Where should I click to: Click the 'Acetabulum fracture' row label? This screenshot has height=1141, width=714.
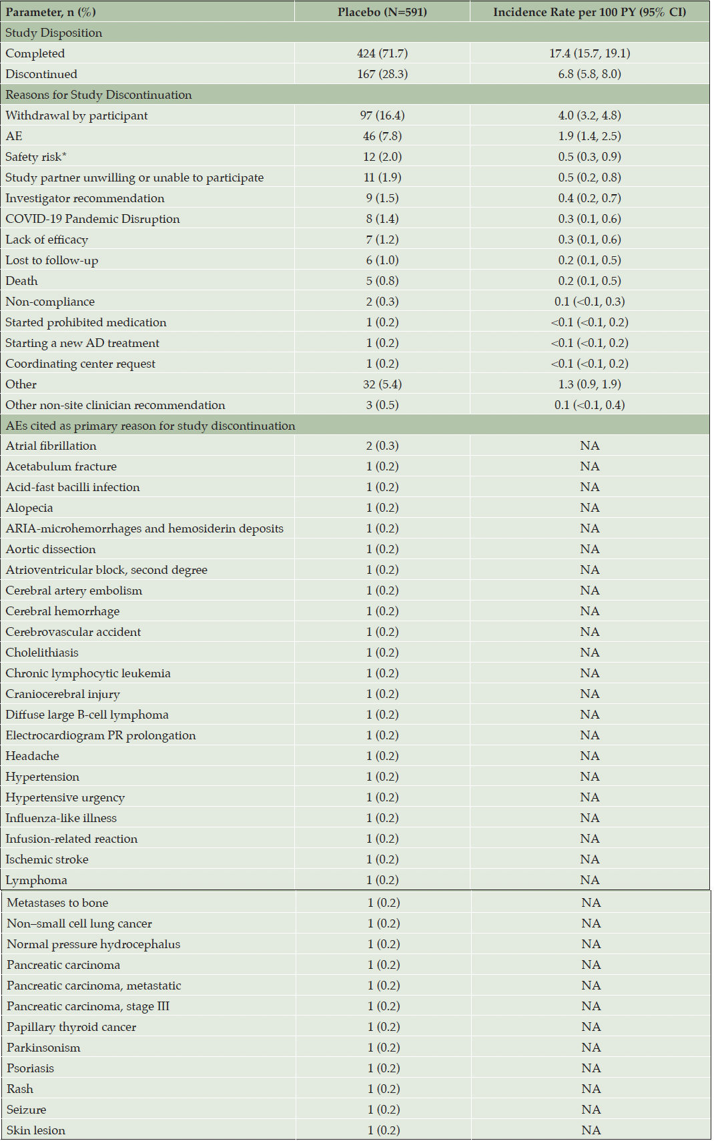61,466
